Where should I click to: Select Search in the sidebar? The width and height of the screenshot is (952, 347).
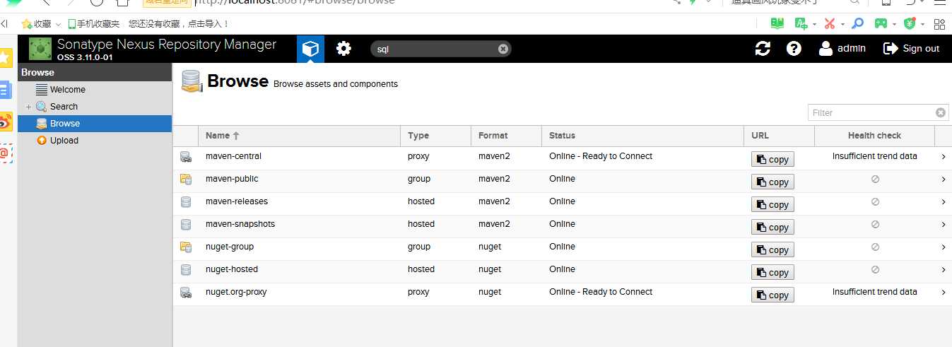pyautogui.click(x=64, y=107)
